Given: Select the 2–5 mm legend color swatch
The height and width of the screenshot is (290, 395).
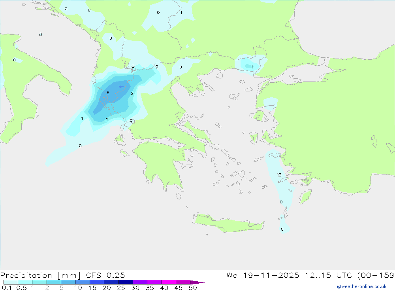Looking at the screenshot, I should (x=54, y=282).
